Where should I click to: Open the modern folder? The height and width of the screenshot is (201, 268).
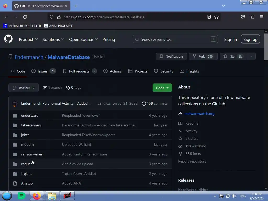click(27, 144)
